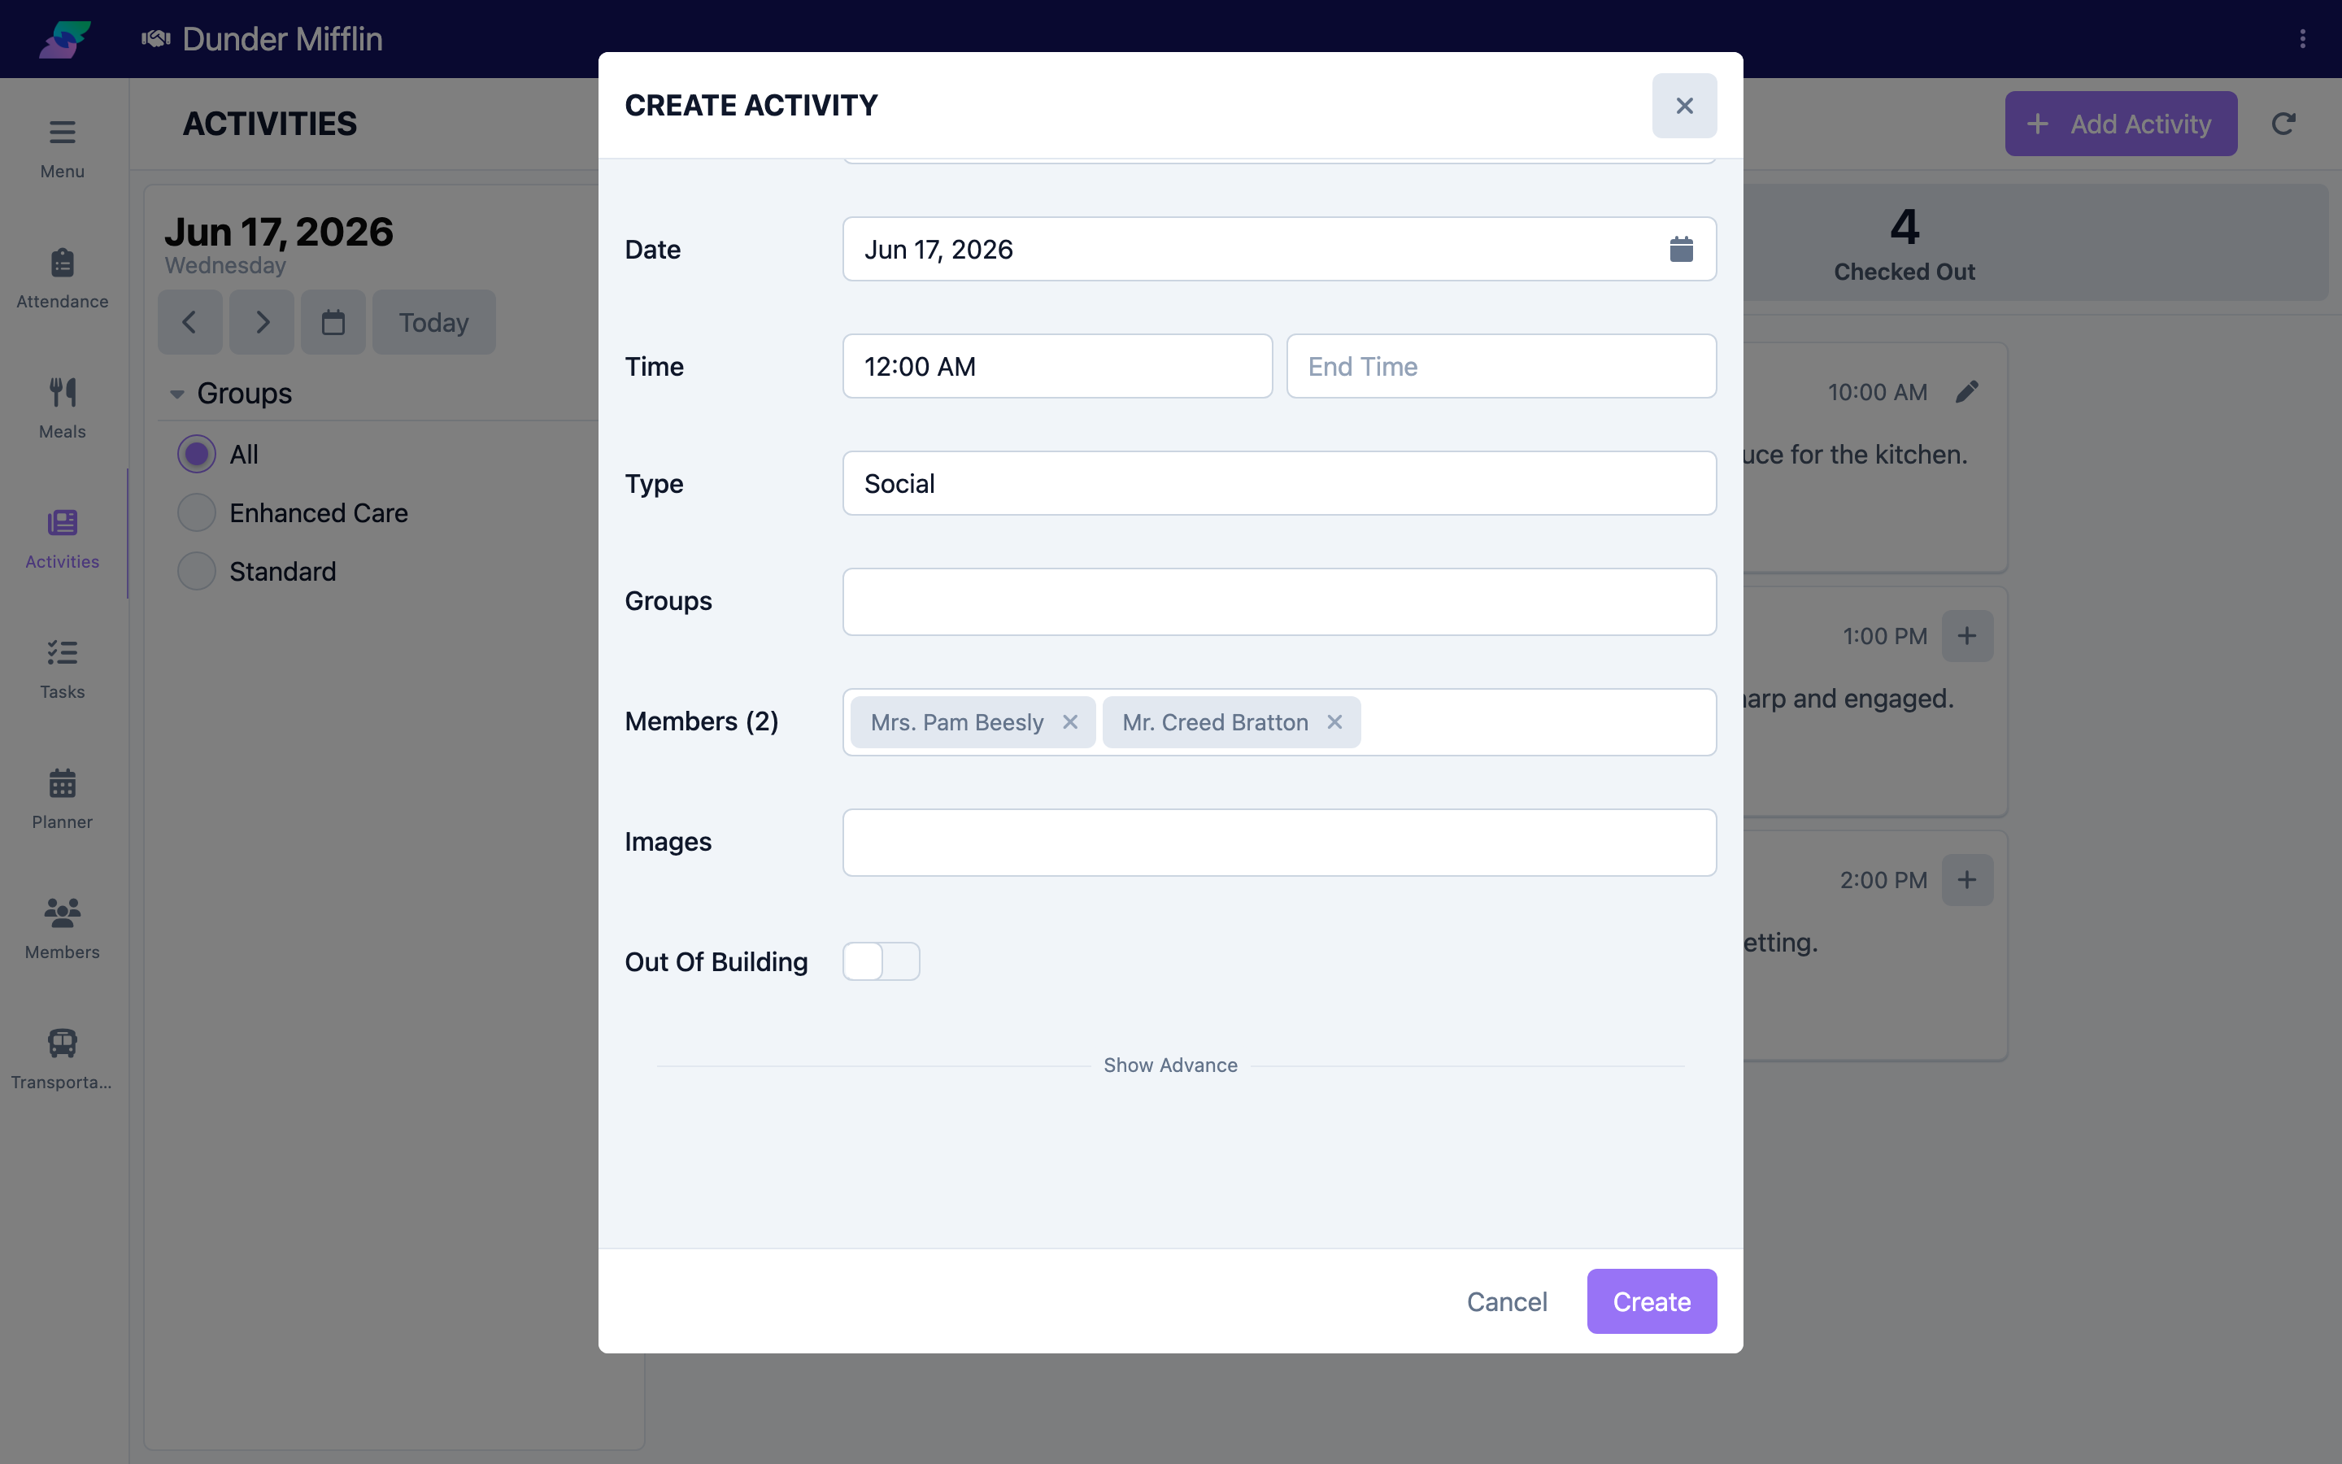Jump to Today's date
This screenshot has height=1464, width=2342.
click(433, 322)
